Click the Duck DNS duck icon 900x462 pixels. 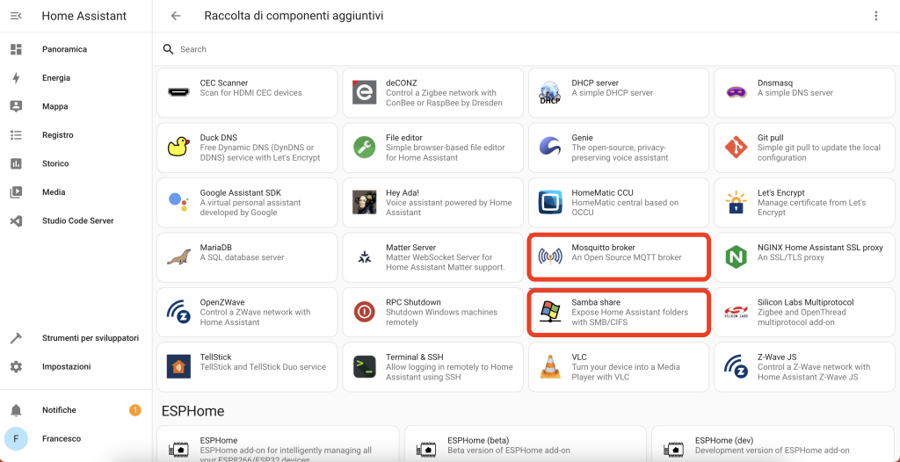point(178,148)
